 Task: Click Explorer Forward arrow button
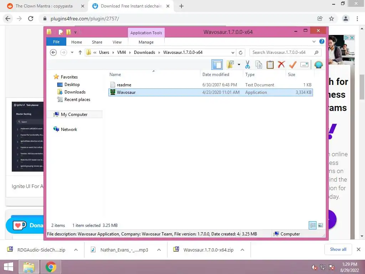point(63,52)
